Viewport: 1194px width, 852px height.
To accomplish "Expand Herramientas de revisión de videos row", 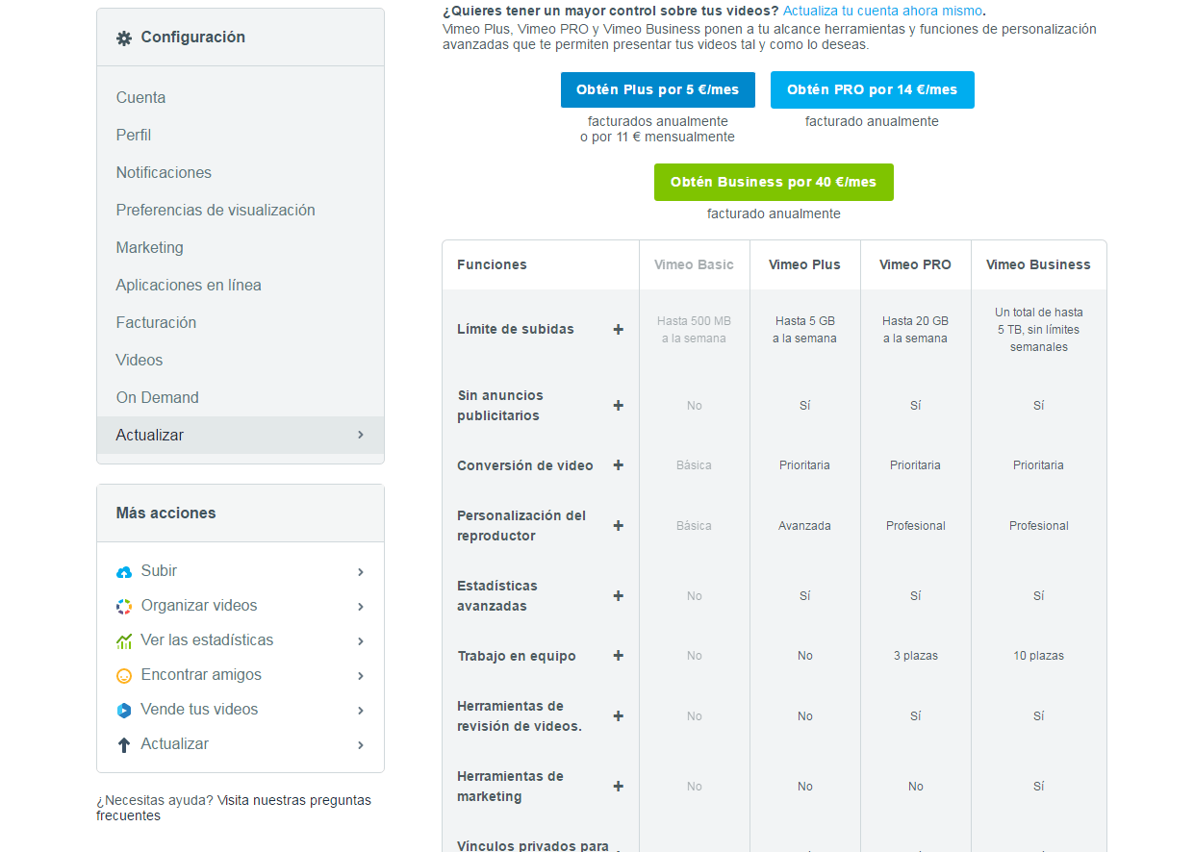I will pyautogui.click(x=619, y=716).
